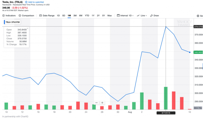The image size is (203, 118).
Task: Click the High 387.4600 tooltip row
Action: click(16, 33)
